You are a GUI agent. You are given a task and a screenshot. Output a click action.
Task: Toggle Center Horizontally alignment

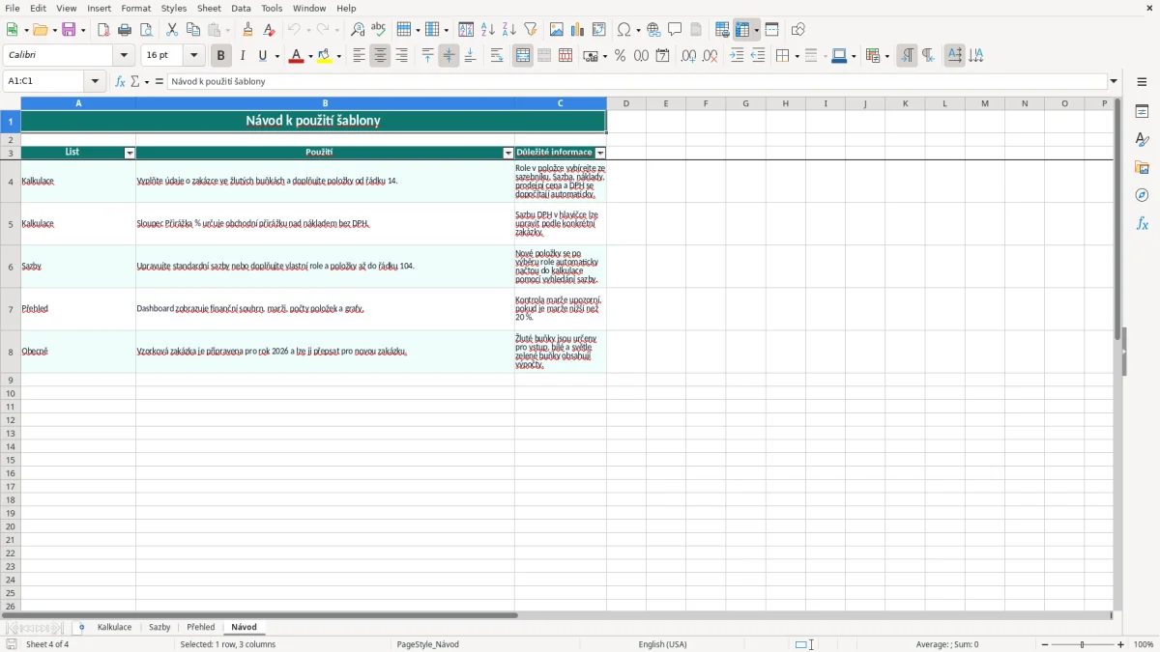click(x=380, y=56)
